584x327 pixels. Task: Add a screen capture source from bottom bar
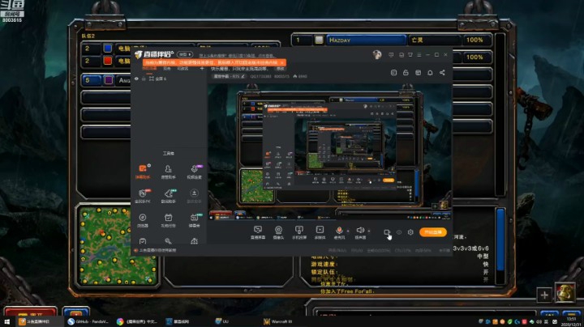(257, 232)
